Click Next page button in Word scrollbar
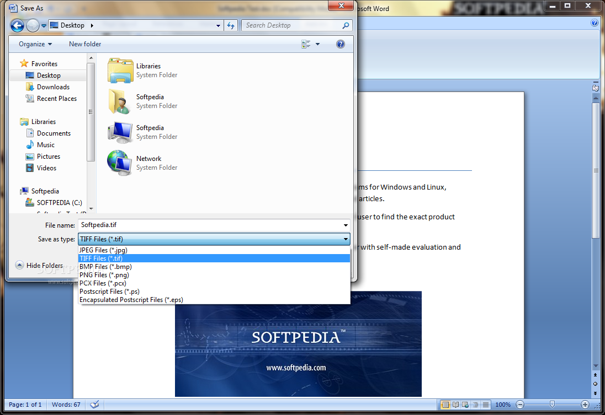 coord(596,393)
